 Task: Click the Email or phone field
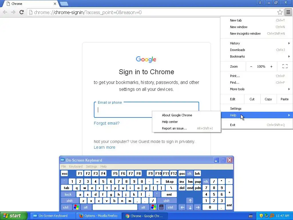(x=146, y=110)
